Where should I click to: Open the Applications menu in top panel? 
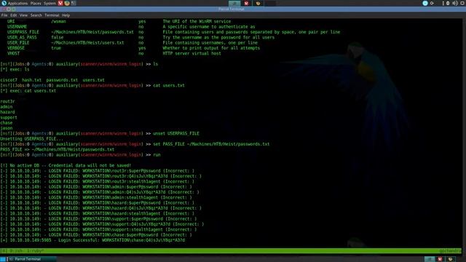click(x=17, y=3)
